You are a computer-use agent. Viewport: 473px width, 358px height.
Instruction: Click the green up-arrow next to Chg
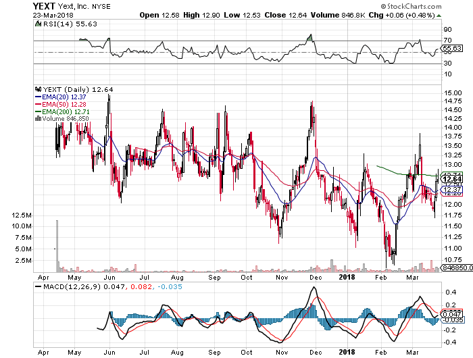click(439, 16)
